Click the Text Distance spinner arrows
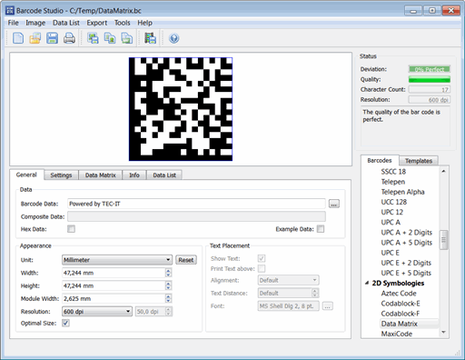 pyautogui.click(x=315, y=293)
